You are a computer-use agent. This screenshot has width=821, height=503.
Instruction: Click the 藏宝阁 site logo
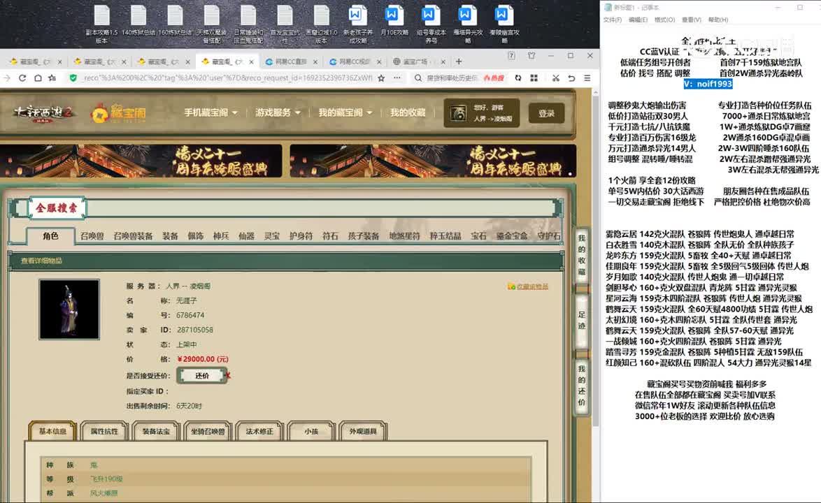118,113
